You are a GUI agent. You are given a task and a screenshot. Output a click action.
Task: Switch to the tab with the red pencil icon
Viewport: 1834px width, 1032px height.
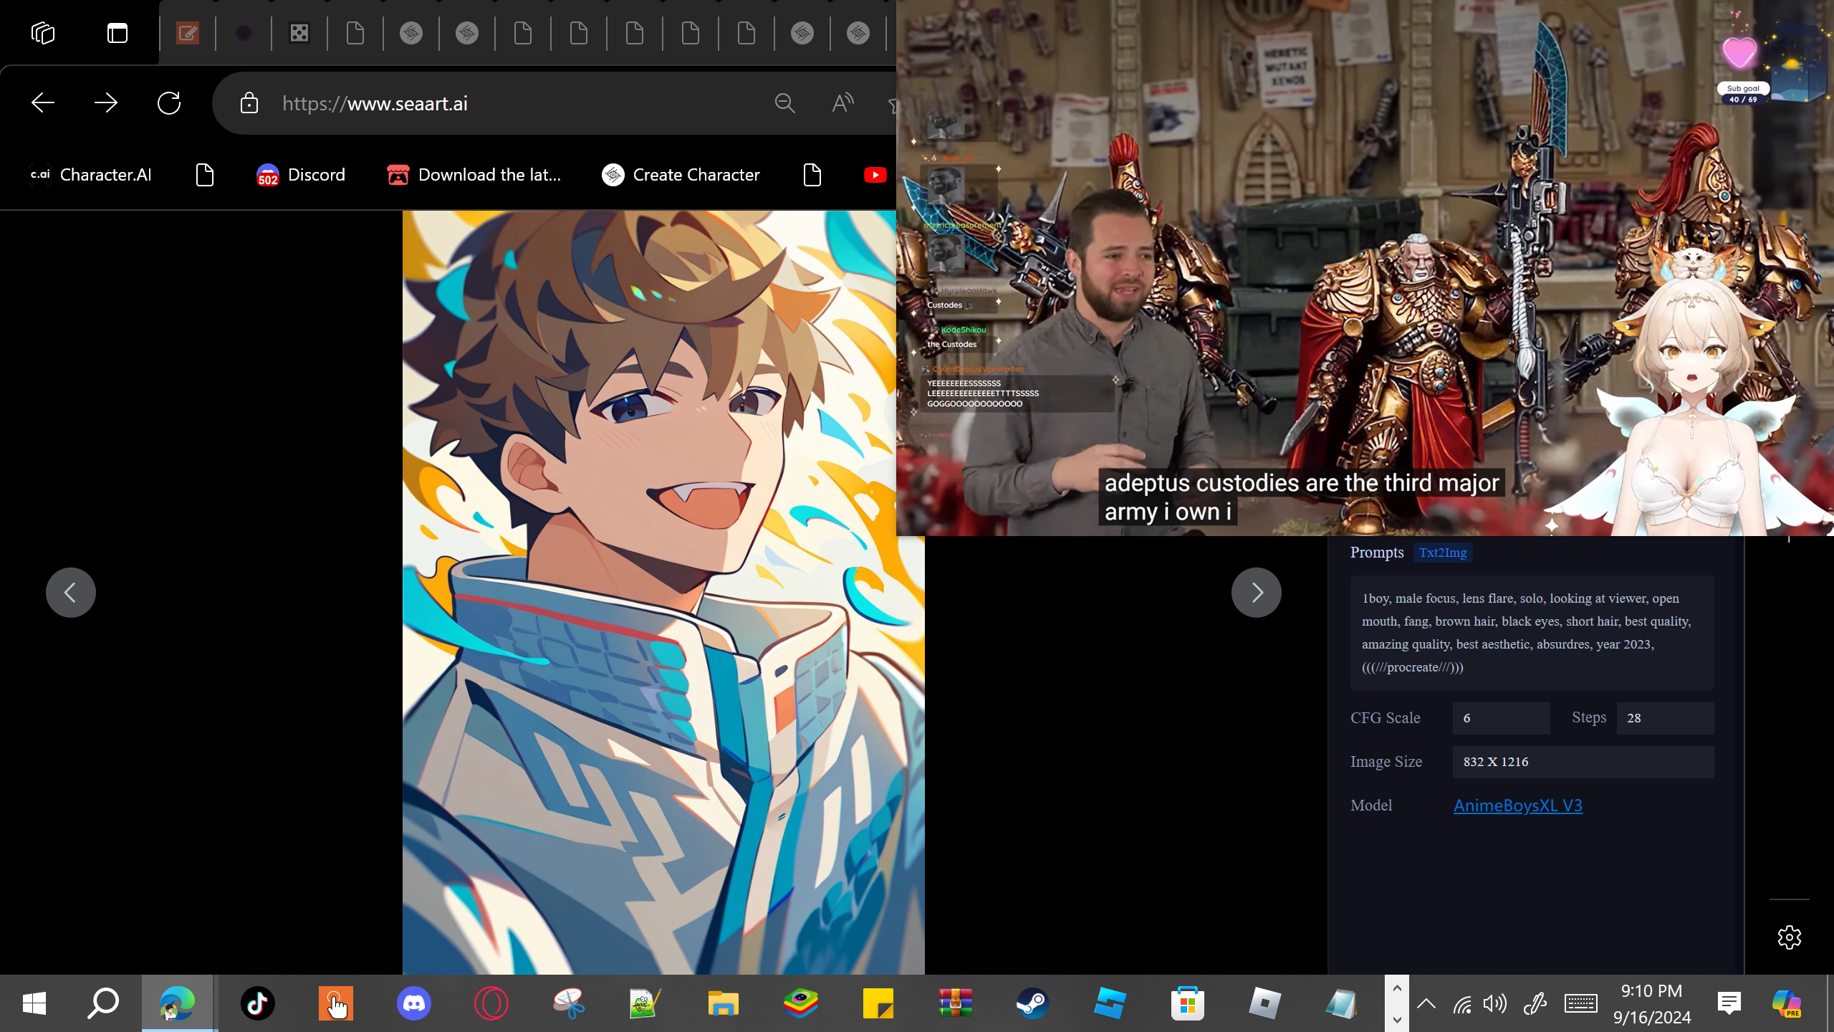pyautogui.click(x=188, y=33)
